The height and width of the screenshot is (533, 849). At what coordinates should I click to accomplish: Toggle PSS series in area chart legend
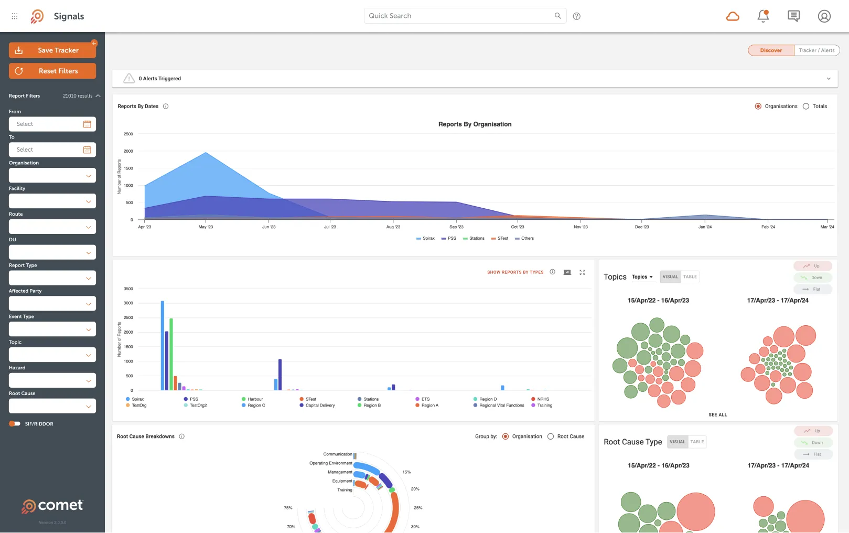(x=449, y=238)
